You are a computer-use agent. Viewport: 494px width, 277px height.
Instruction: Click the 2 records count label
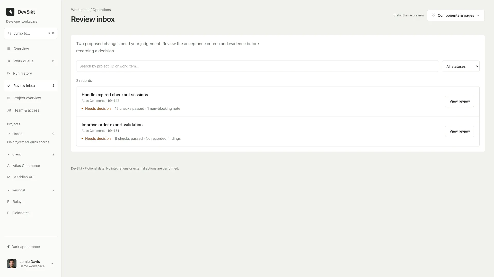84,81
